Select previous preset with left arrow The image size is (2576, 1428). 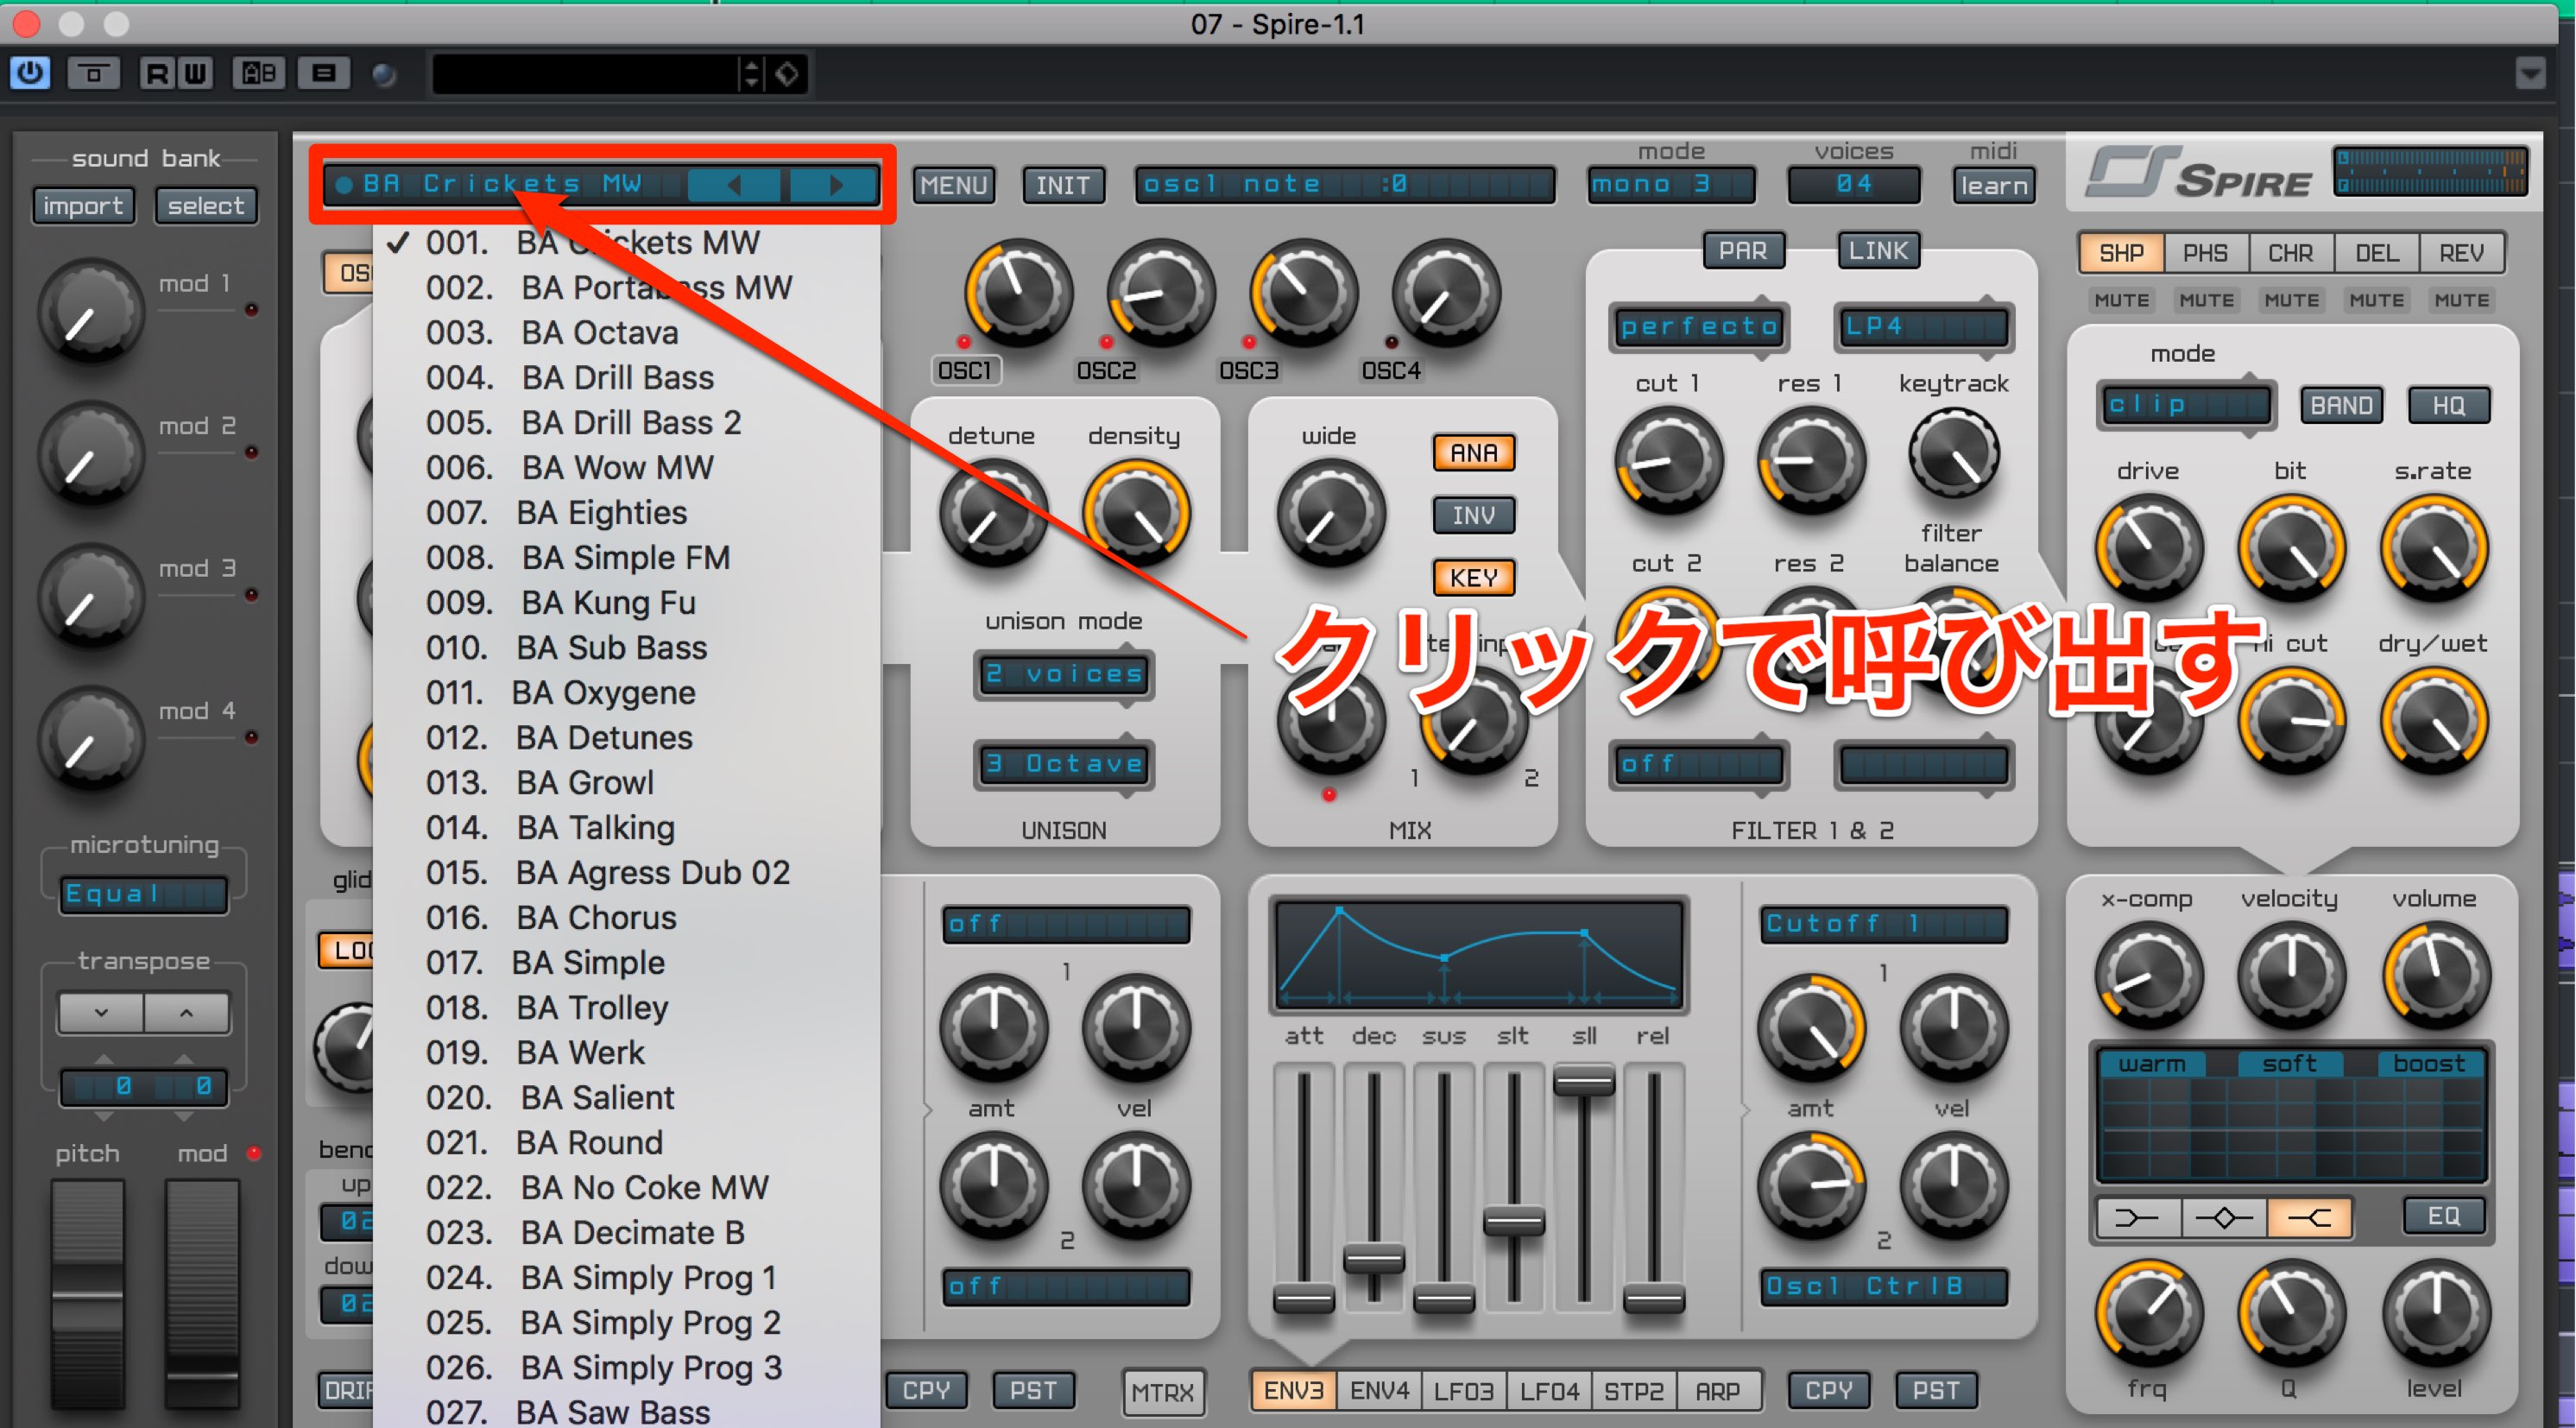click(x=735, y=185)
